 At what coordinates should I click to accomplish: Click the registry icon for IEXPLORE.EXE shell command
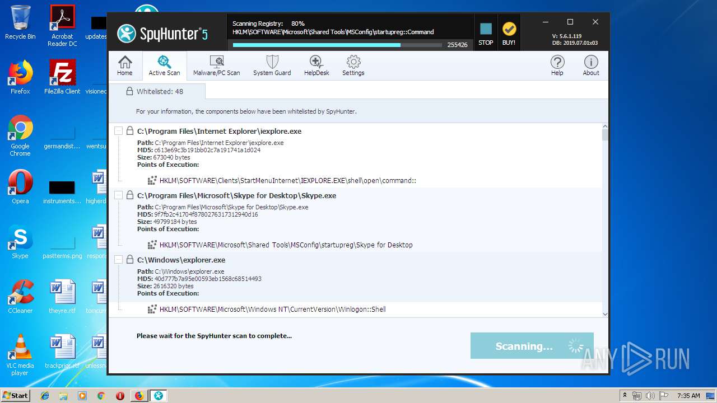coord(152,180)
